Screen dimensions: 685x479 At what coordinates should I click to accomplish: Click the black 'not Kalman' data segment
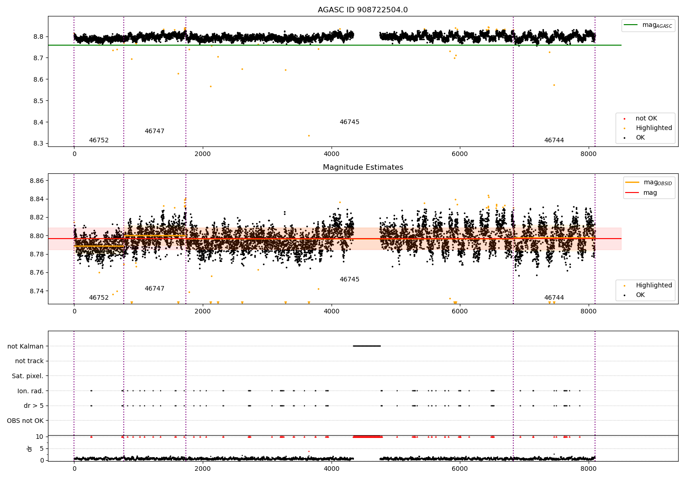coord(367,346)
